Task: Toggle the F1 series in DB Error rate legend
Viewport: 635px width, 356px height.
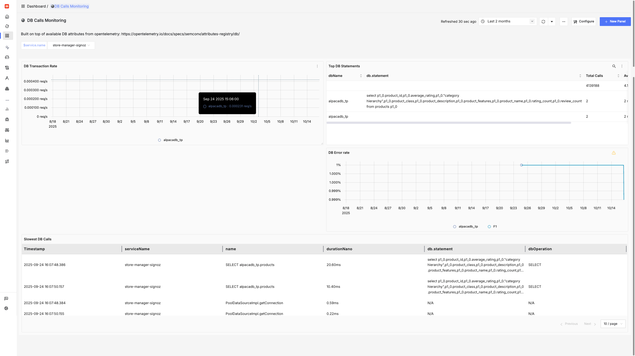Action: point(492,226)
